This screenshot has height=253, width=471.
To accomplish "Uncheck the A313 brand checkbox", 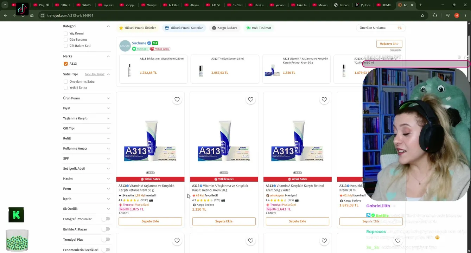I will pyautogui.click(x=65, y=64).
